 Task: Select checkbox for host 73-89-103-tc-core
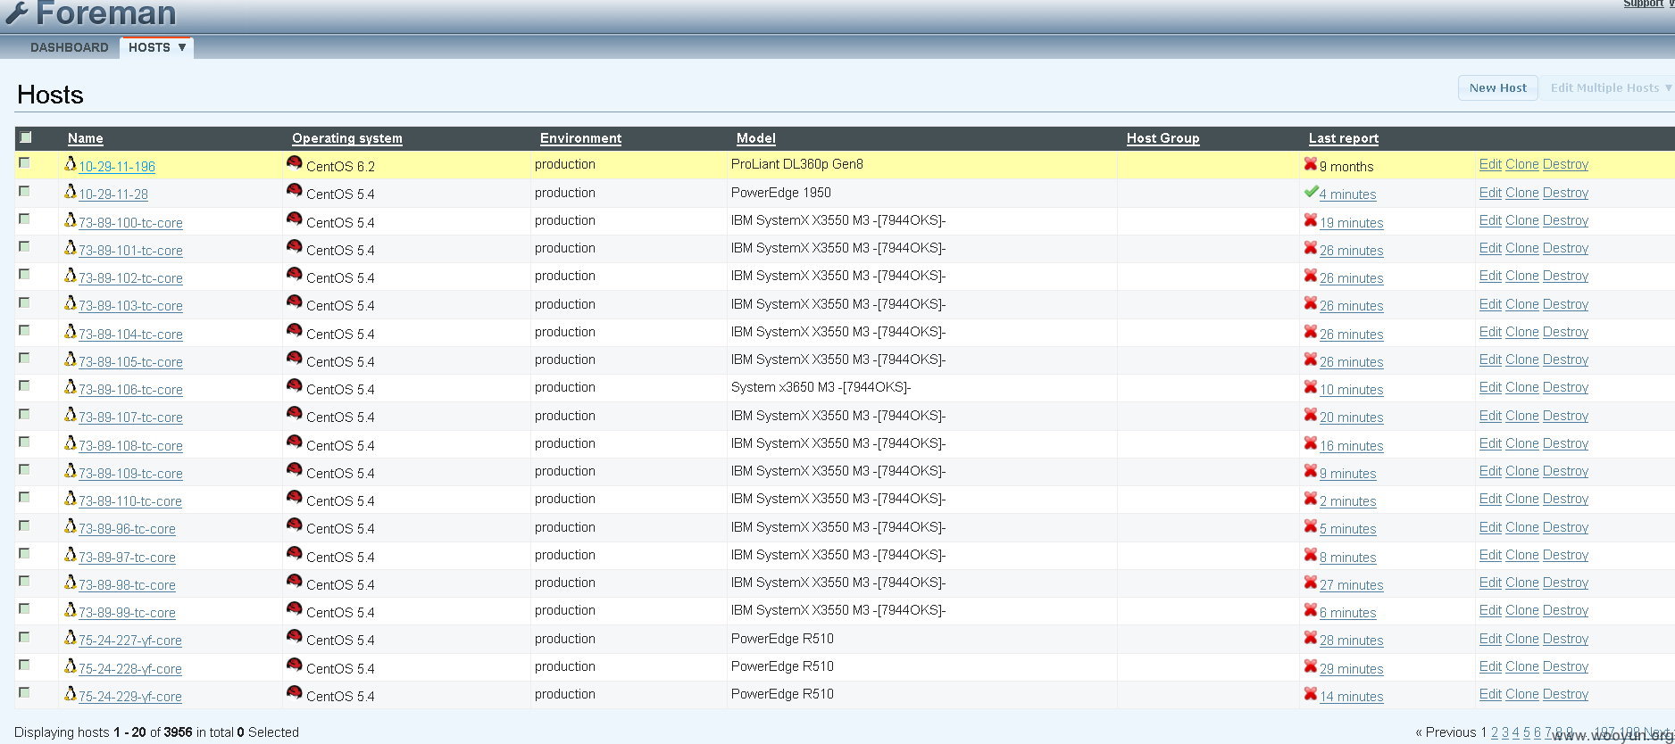coord(24,302)
